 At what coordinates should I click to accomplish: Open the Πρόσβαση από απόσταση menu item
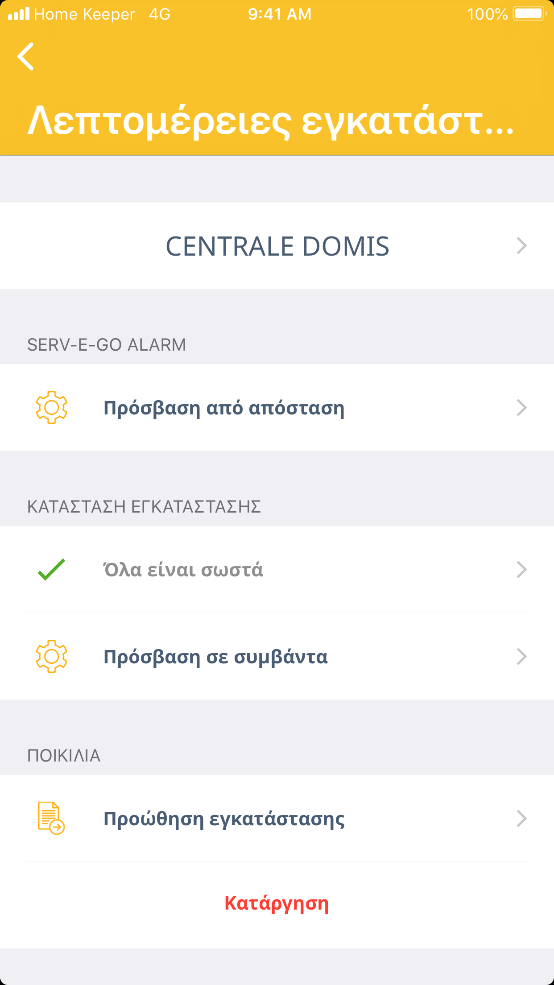coord(224,408)
